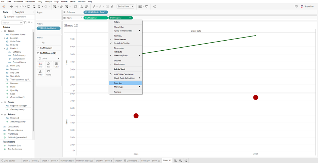Click the Fix axes pin icon
This screenshot has height=163, width=318.
pos(112,6)
